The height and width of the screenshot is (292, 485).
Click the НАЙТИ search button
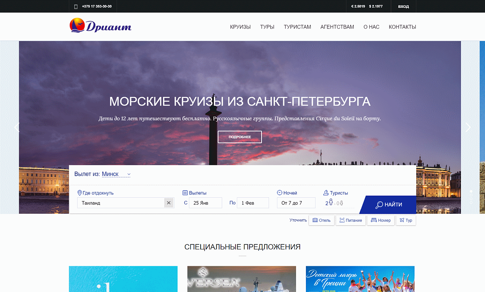tap(388, 205)
